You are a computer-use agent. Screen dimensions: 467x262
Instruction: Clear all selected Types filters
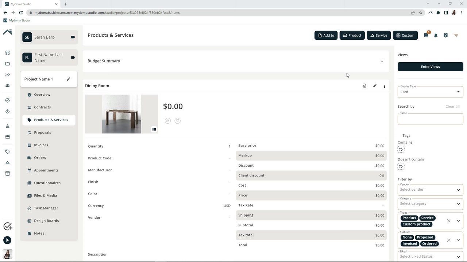pyautogui.click(x=449, y=221)
